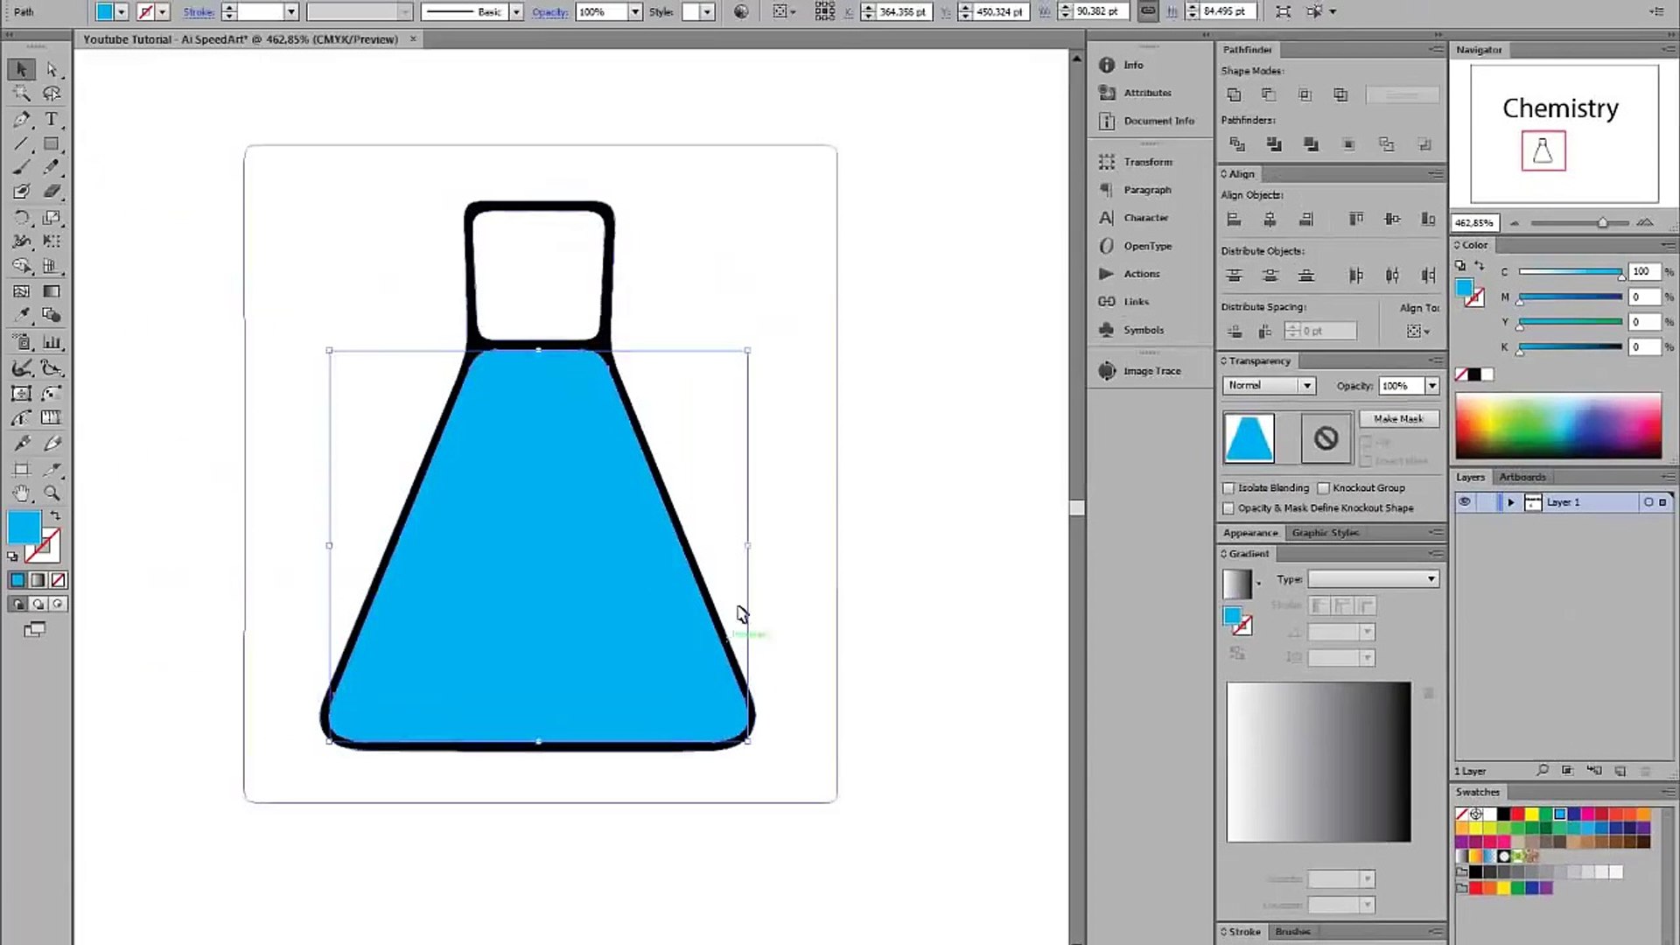
Task: Open the Normal blending mode dropdown
Action: coord(1269,386)
